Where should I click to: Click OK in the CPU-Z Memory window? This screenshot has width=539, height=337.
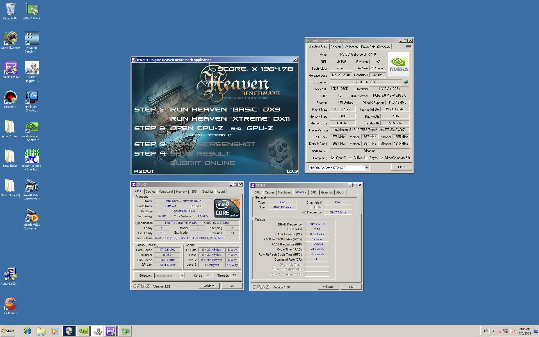point(351,287)
